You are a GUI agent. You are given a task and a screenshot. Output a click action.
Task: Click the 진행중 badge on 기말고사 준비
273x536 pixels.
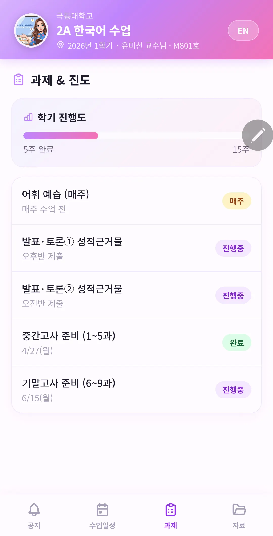pyautogui.click(x=233, y=390)
